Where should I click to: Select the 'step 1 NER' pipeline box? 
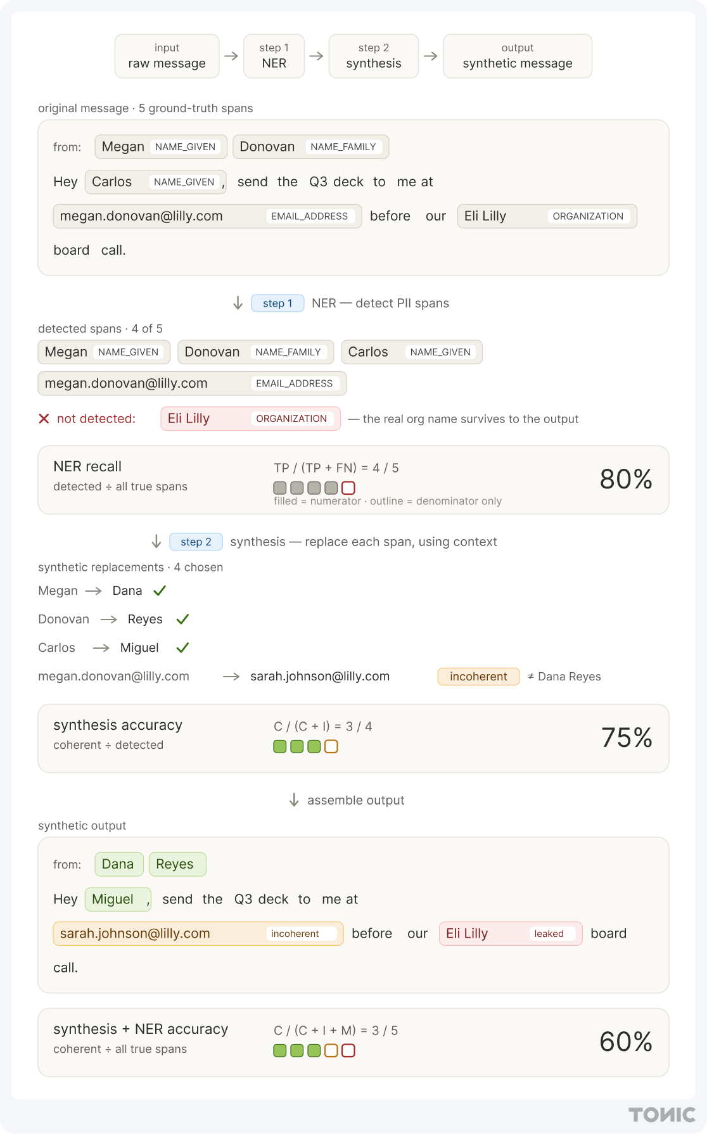point(274,56)
